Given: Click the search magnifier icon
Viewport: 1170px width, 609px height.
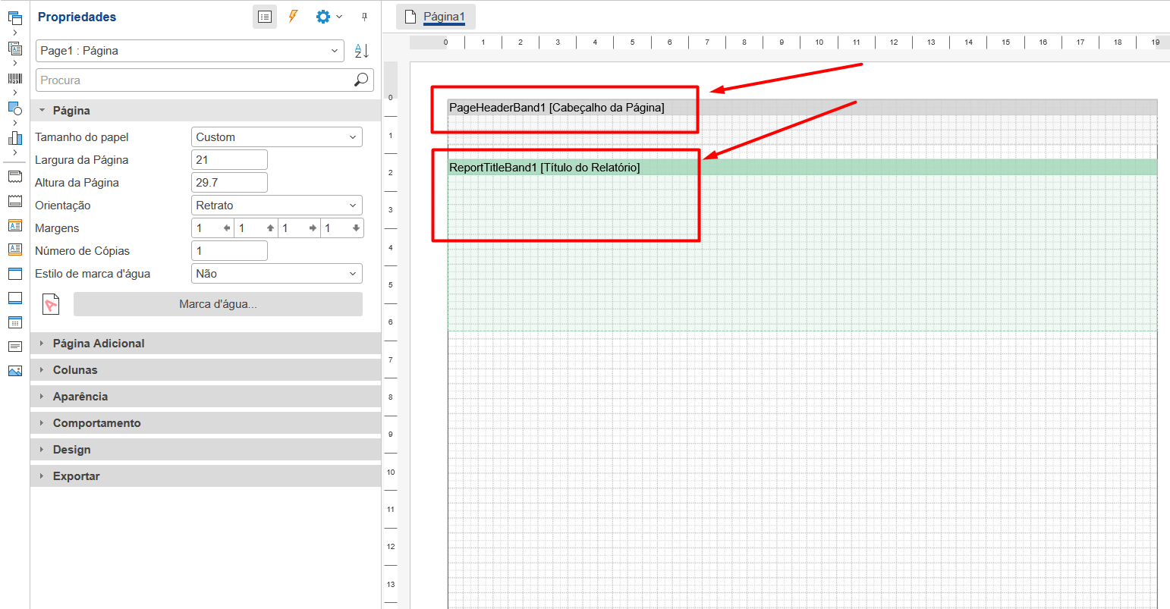Looking at the screenshot, I should [x=361, y=80].
